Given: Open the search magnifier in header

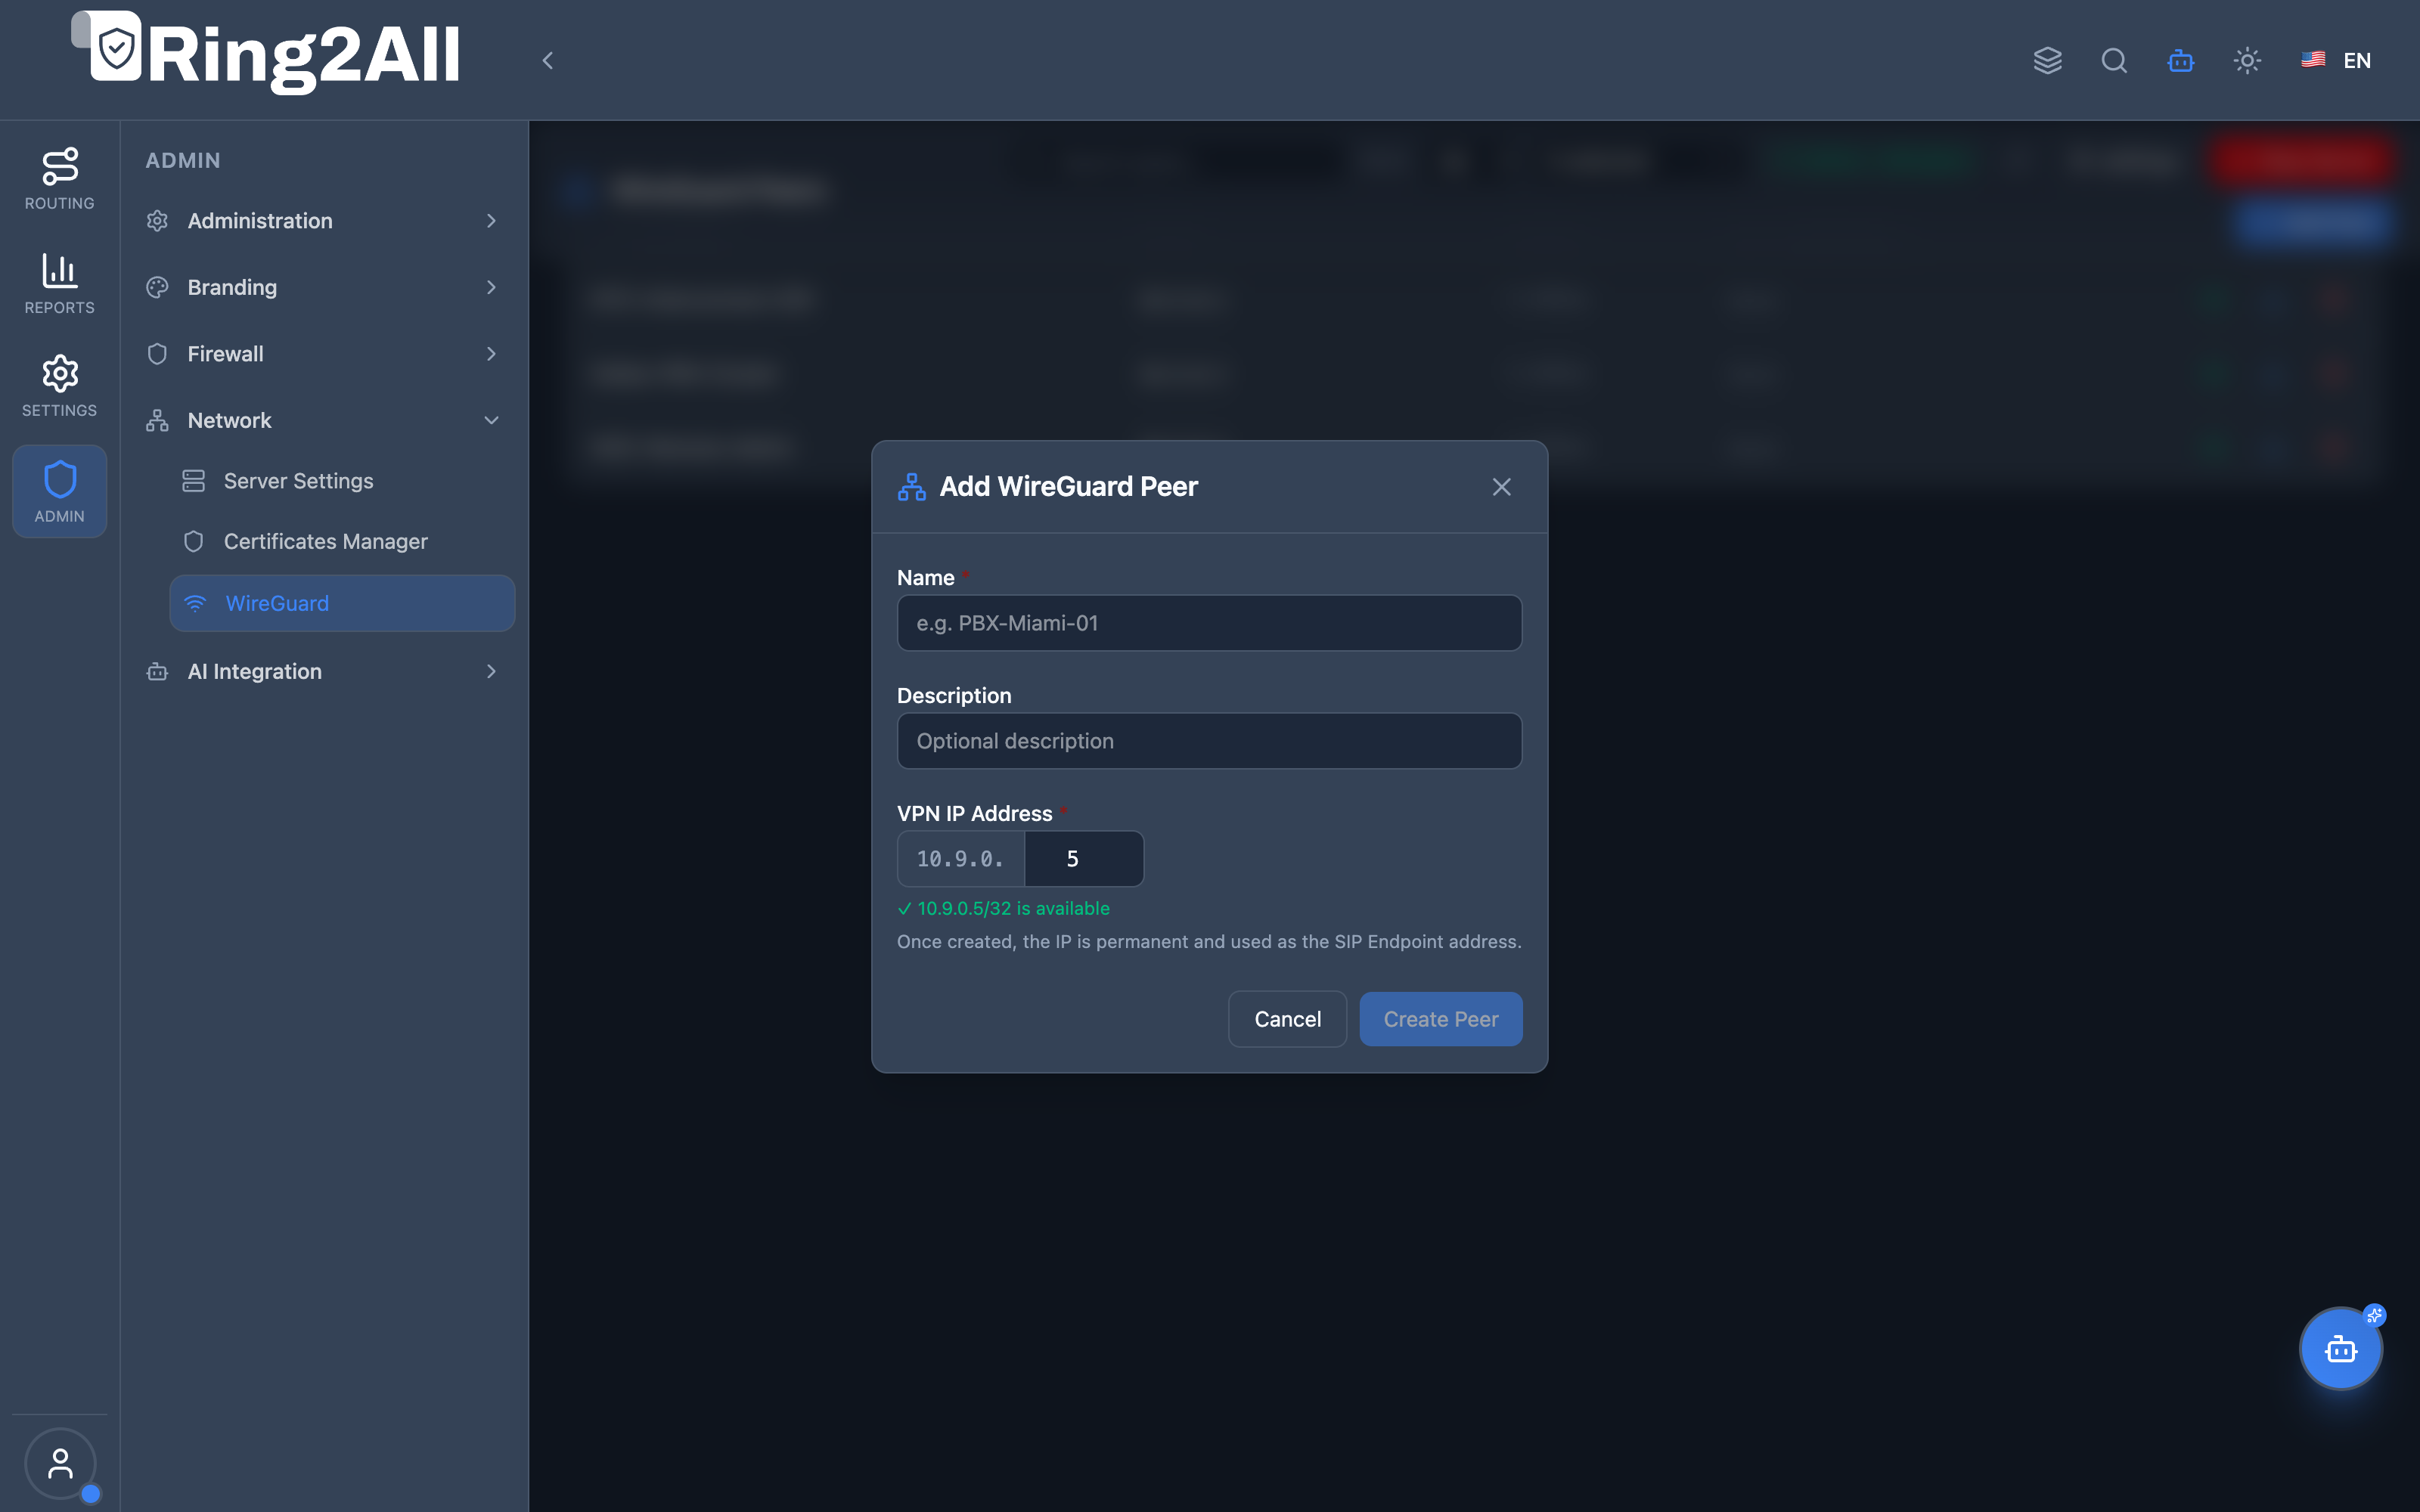Looking at the screenshot, I should [2113, 60].
